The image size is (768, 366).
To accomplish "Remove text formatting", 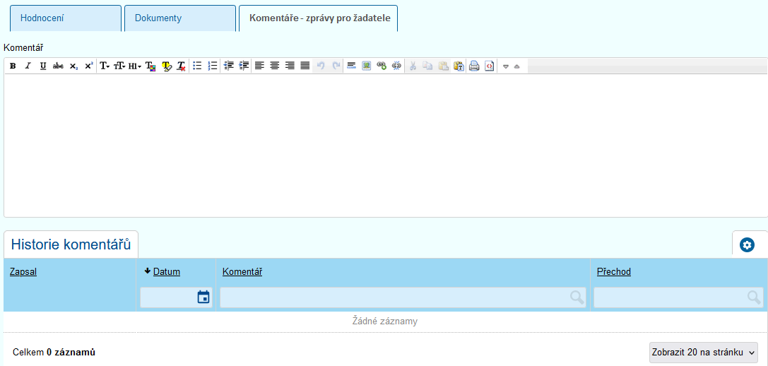I will click(182, 66).
